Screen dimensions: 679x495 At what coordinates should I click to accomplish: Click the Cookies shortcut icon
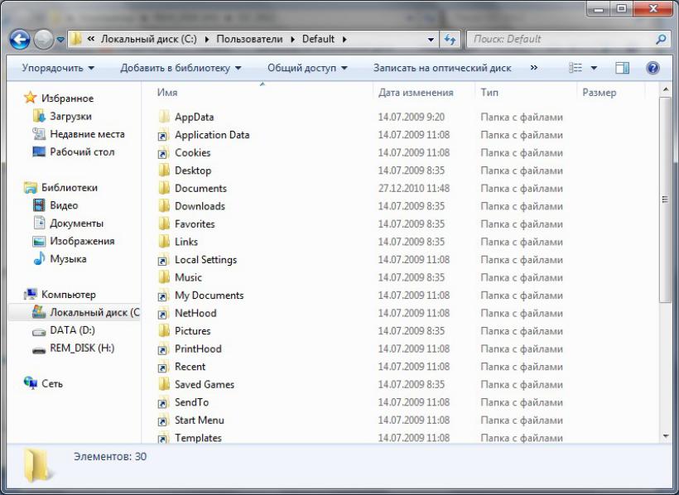[x=164, y=152]
